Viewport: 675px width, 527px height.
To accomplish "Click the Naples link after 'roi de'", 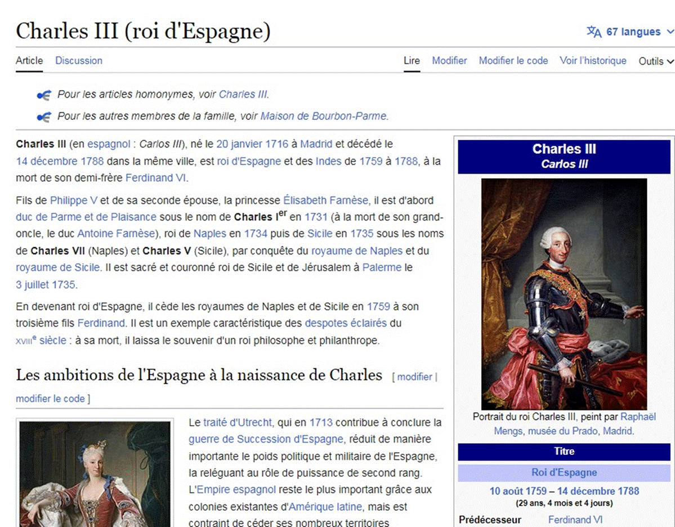I will (x=209, y=234).
